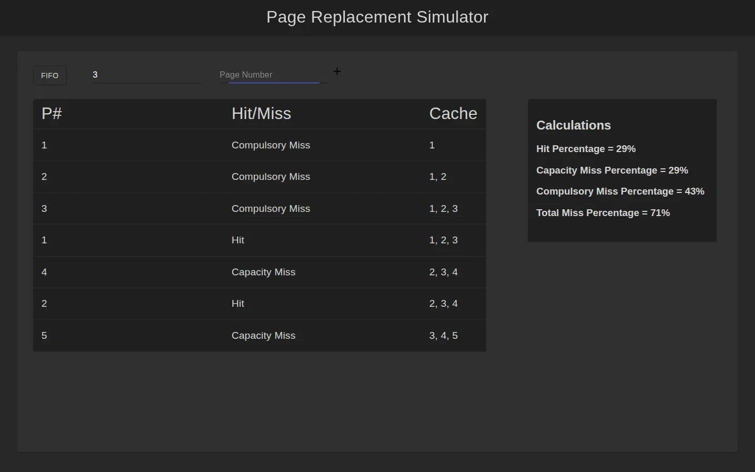Select the Page Replacement Simulator title

point(377,17)
